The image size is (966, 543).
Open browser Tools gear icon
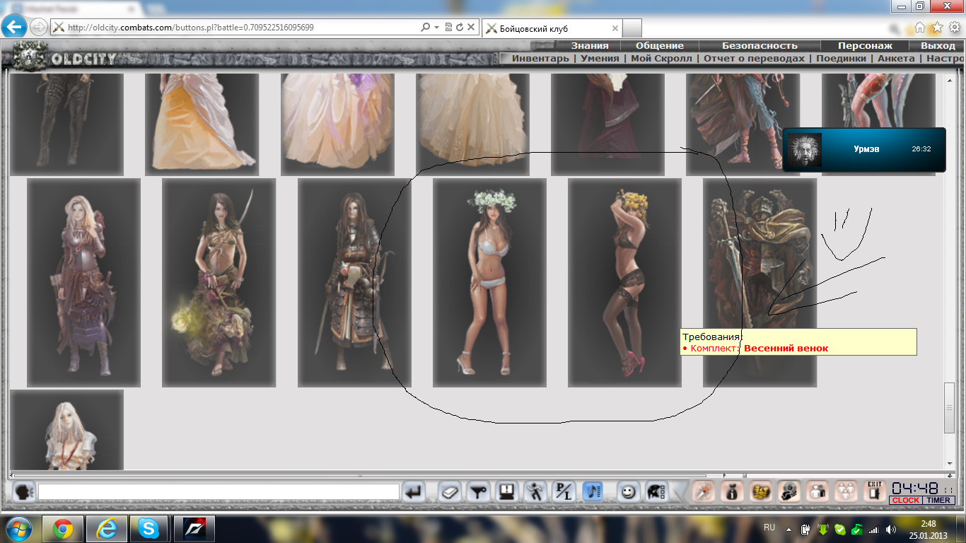(954, 28)
